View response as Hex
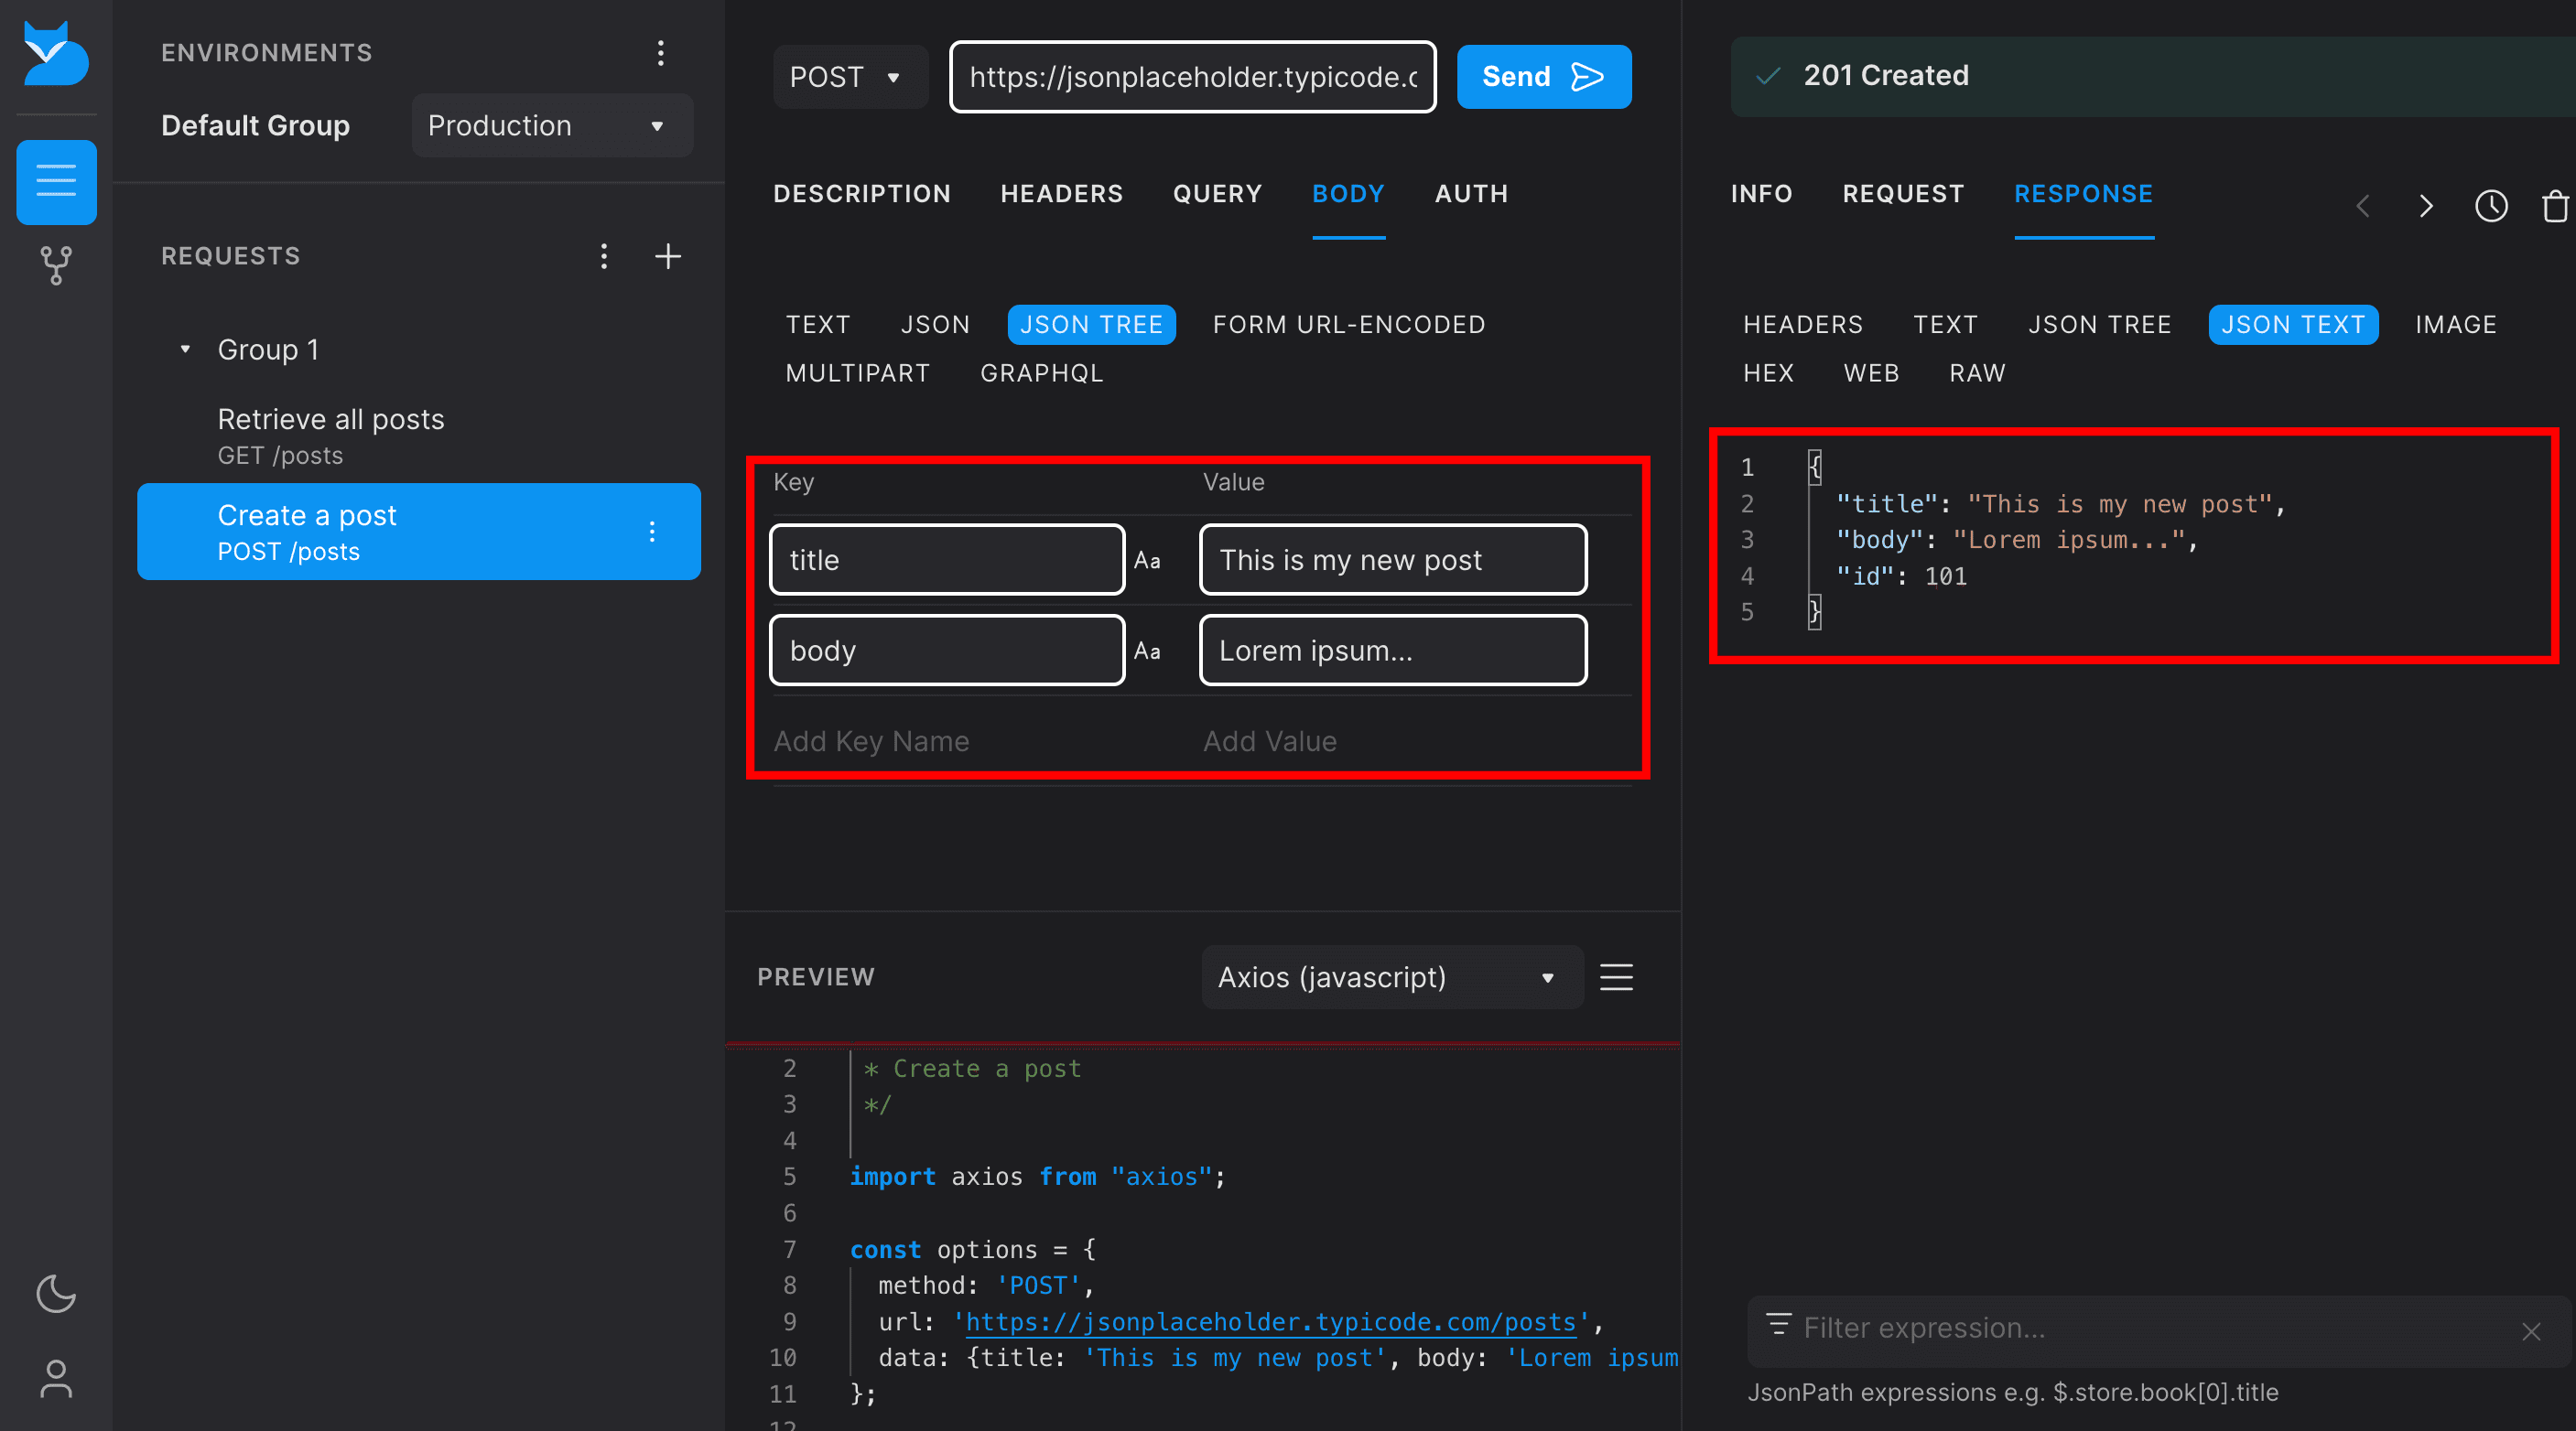The image size is (2576, 1431). [1769, 373]
